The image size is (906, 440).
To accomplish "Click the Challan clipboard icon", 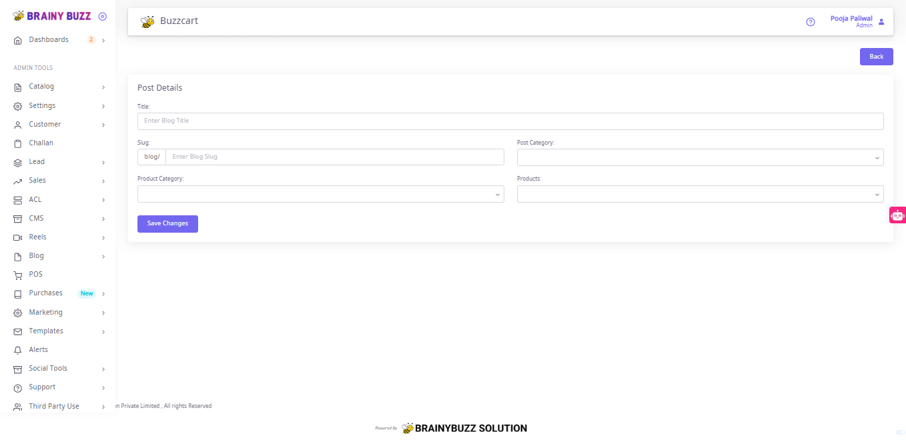I will click(x=18, y=143).
